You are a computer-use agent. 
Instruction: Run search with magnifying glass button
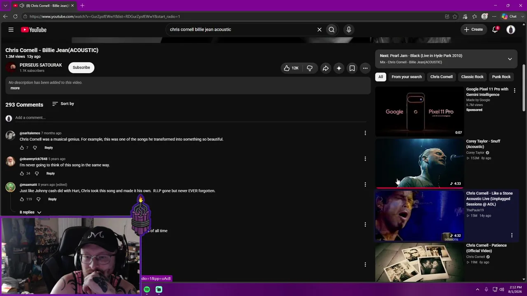tap(331, 30)
